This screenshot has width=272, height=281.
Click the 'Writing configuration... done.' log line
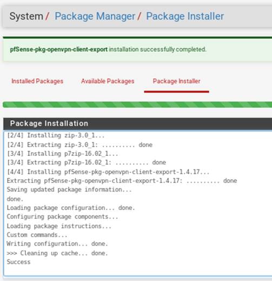(x=57, y=244)
